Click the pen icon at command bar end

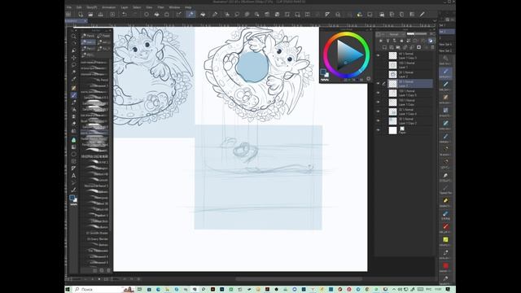tap(422, 15)
